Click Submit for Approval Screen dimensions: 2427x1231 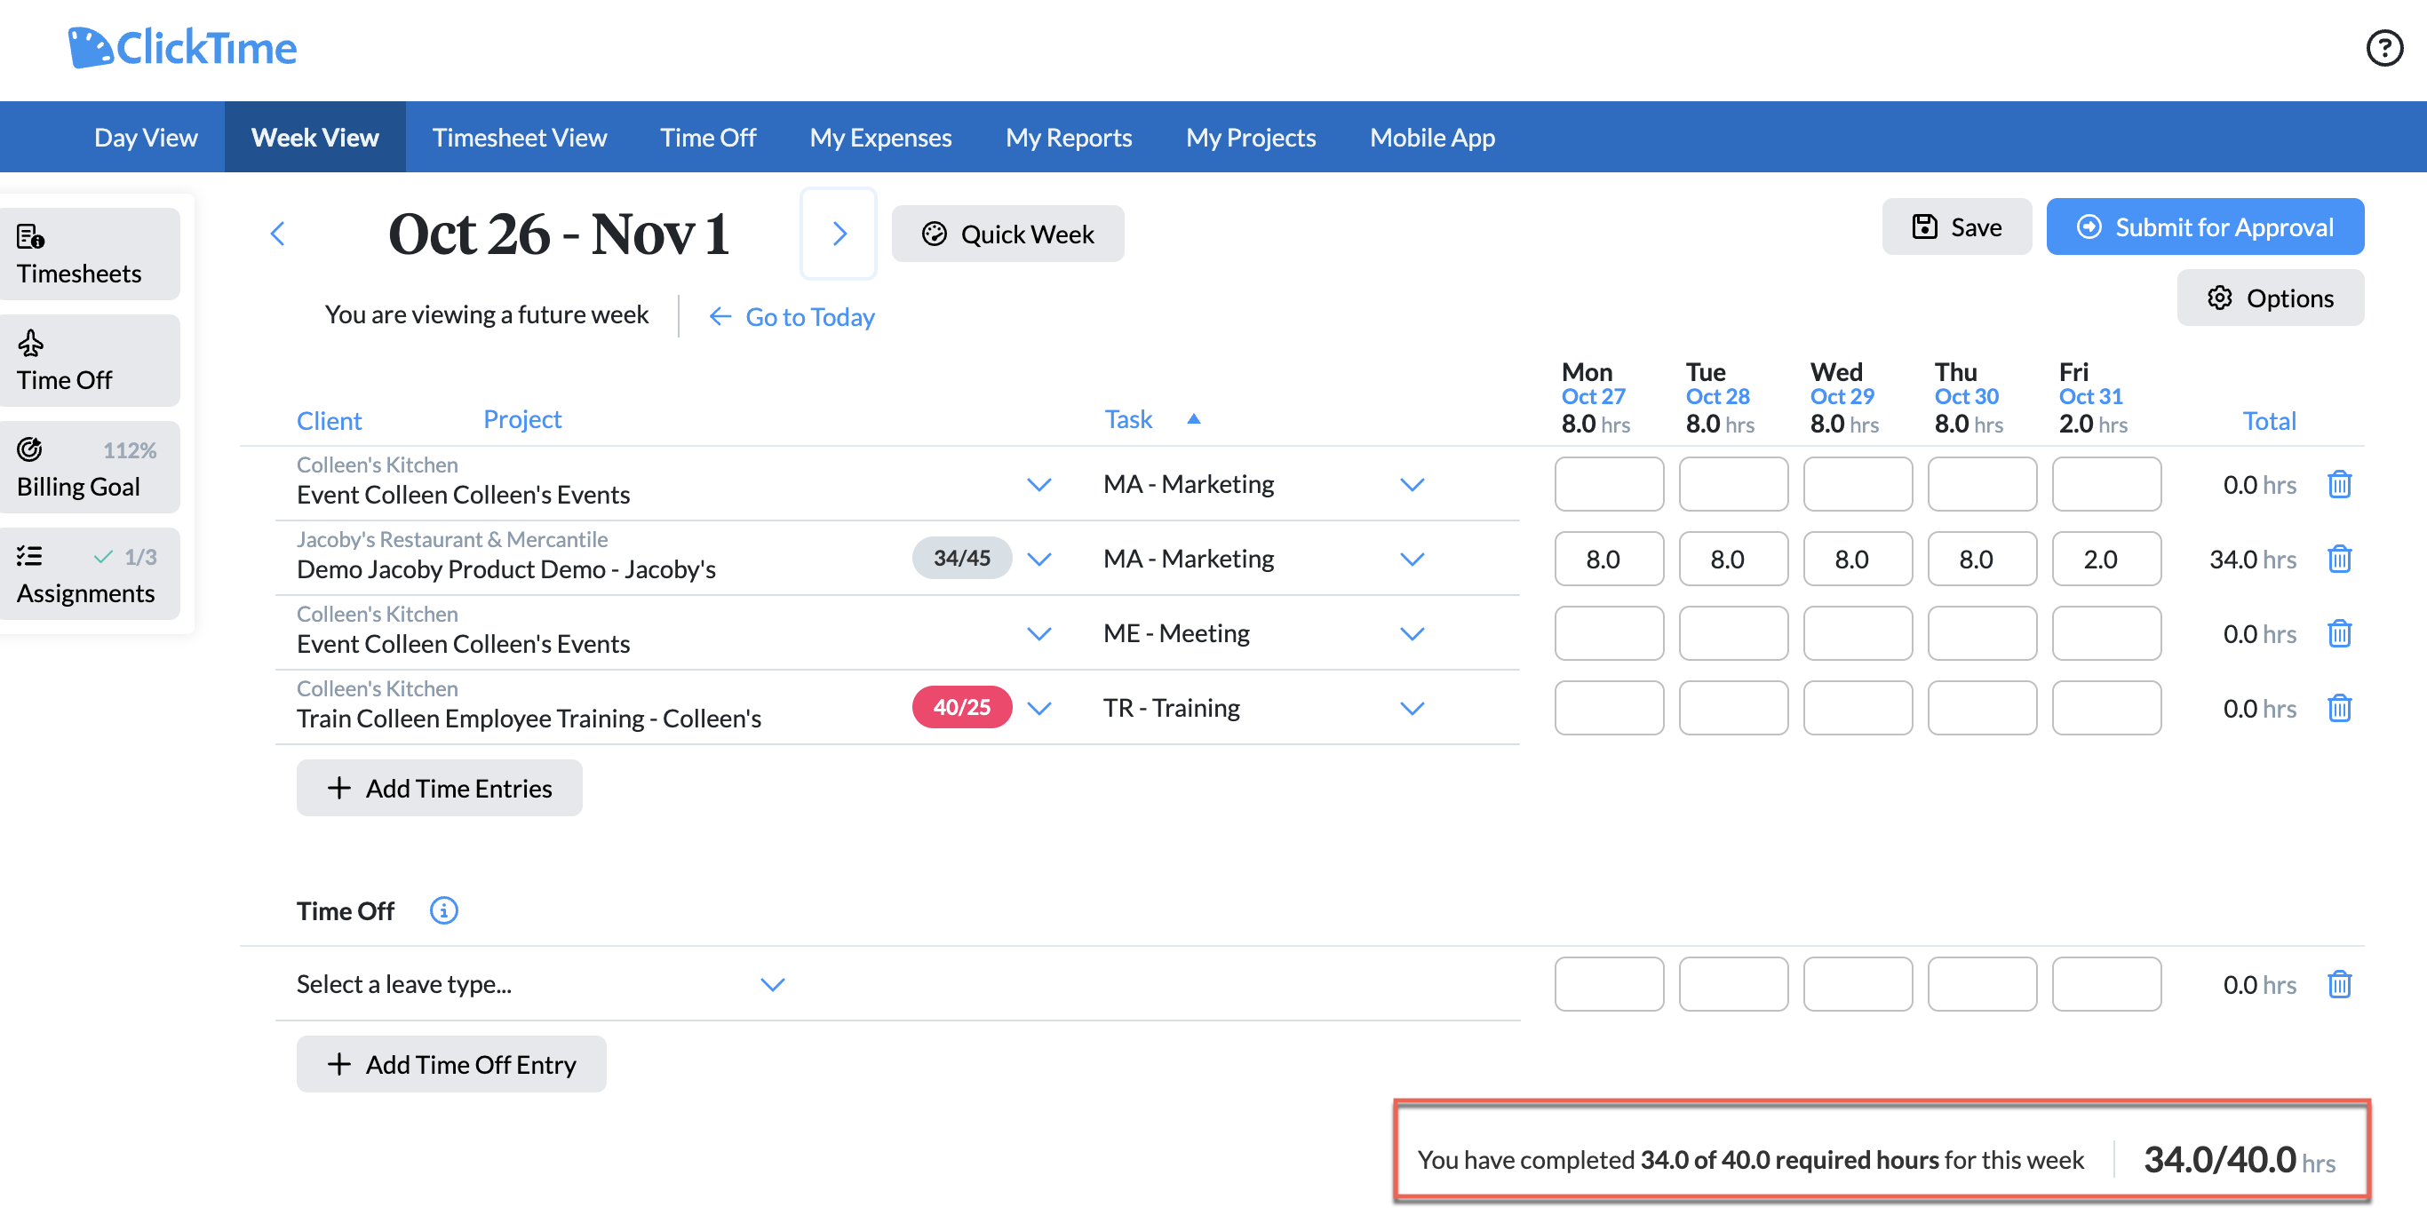(x=2205, y=227)
